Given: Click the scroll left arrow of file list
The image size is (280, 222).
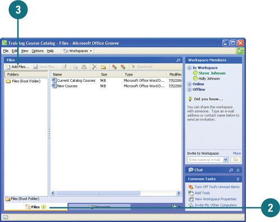Looking at the screenshot, I should (x=53, y=193).
